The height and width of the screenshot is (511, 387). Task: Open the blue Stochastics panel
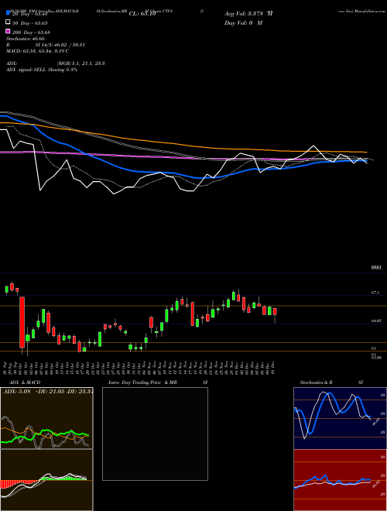point(340,418)
